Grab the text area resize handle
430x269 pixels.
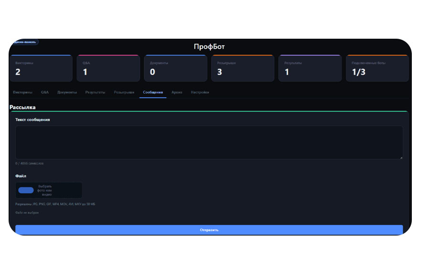(401, 158)
